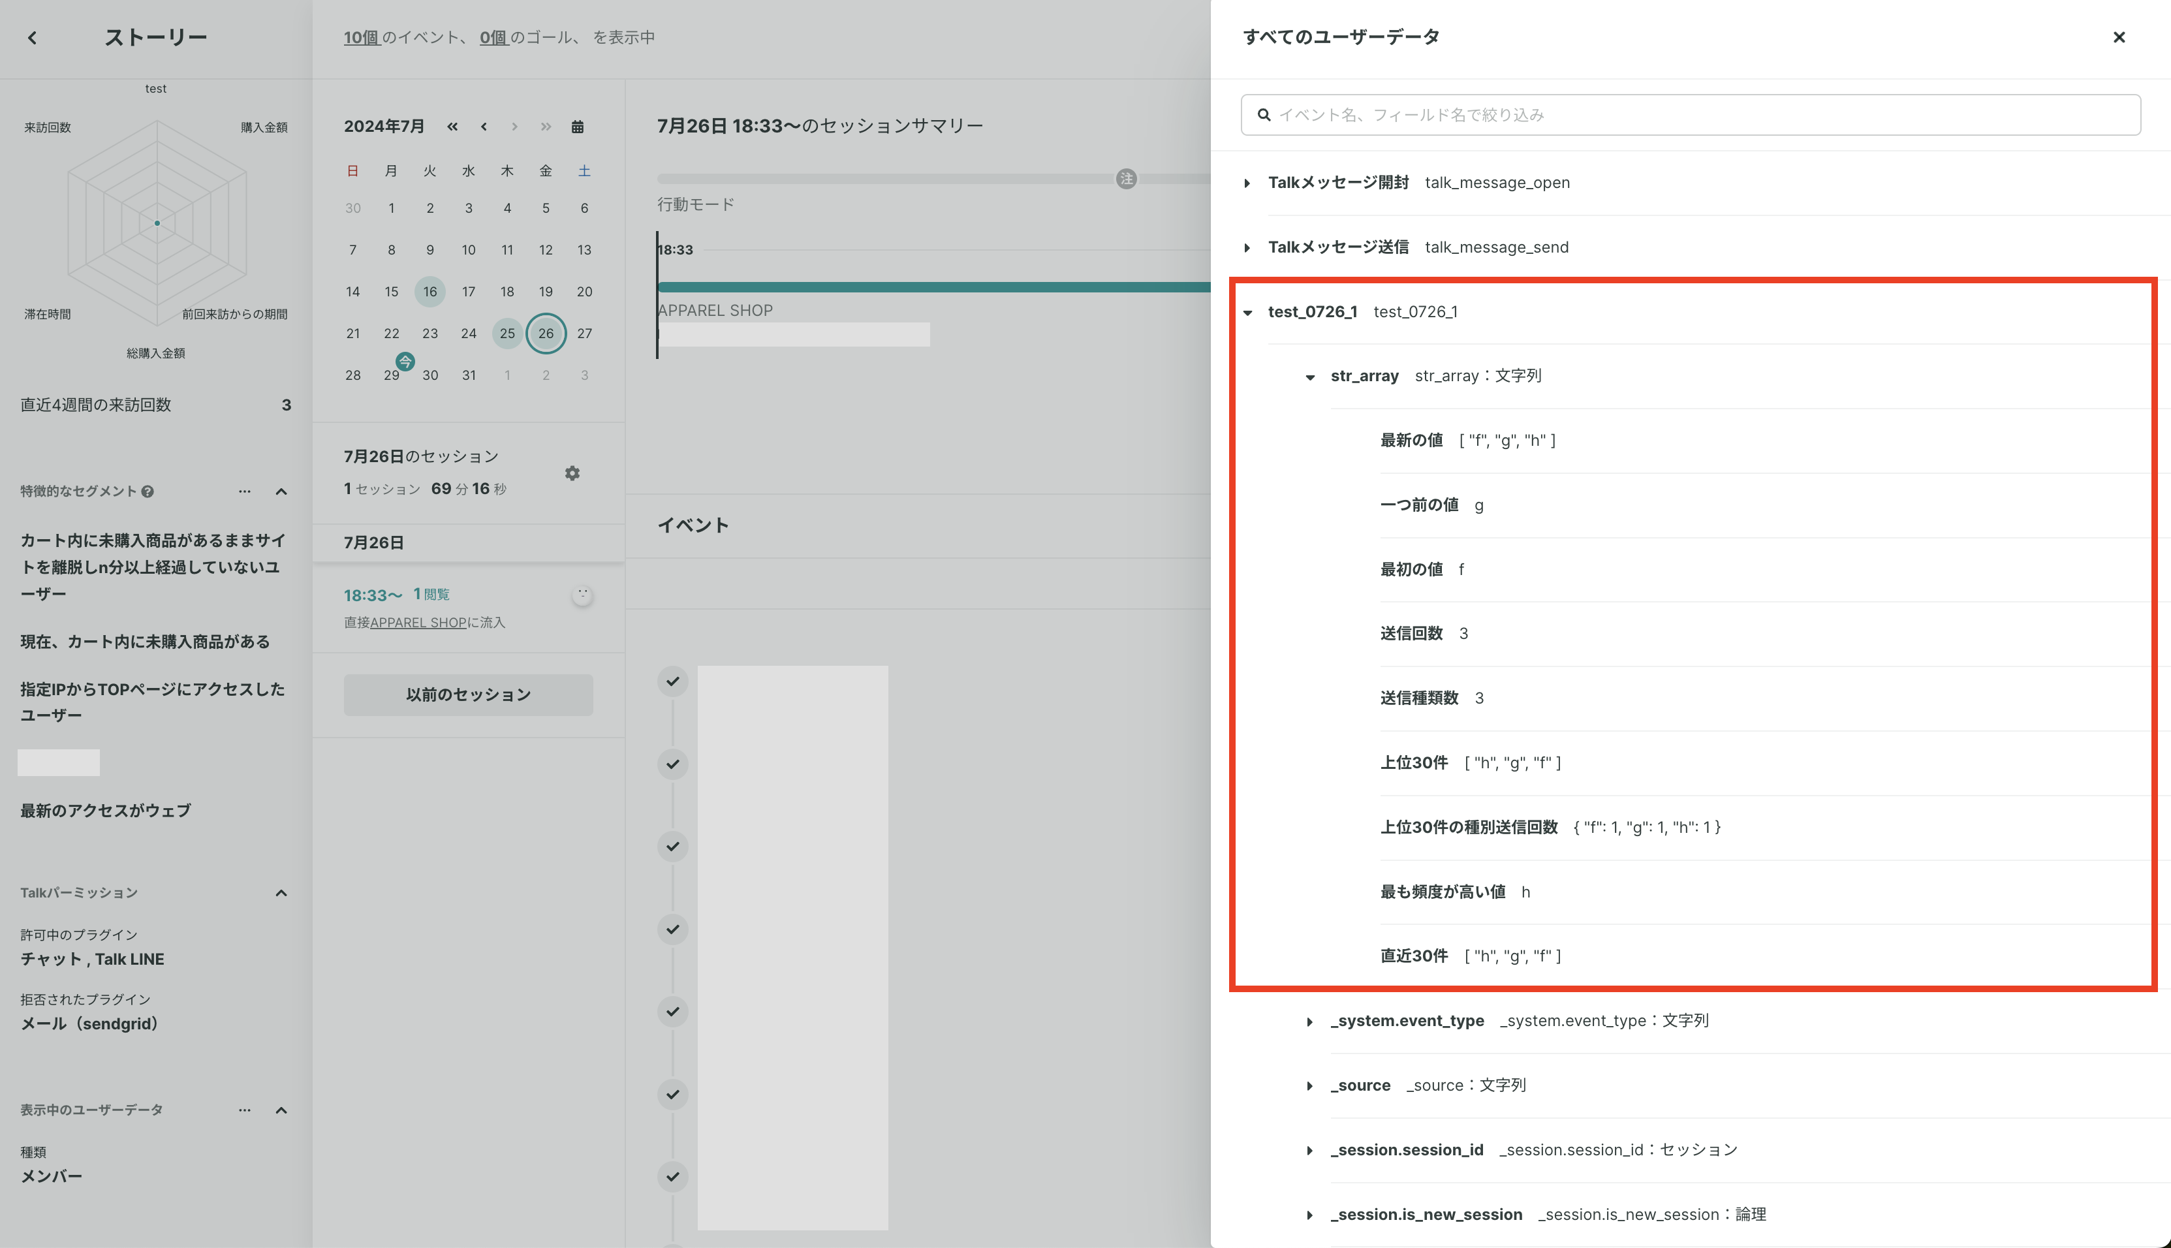Screen dimensions: 2171x1248
Task: Select the 18:33〜 session entry
Action: [x=468, y=608]
